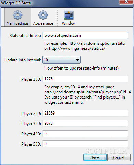This screenshot has width=134, height=165.
Task: Open the Main settings gear icon
Action: 17,15
